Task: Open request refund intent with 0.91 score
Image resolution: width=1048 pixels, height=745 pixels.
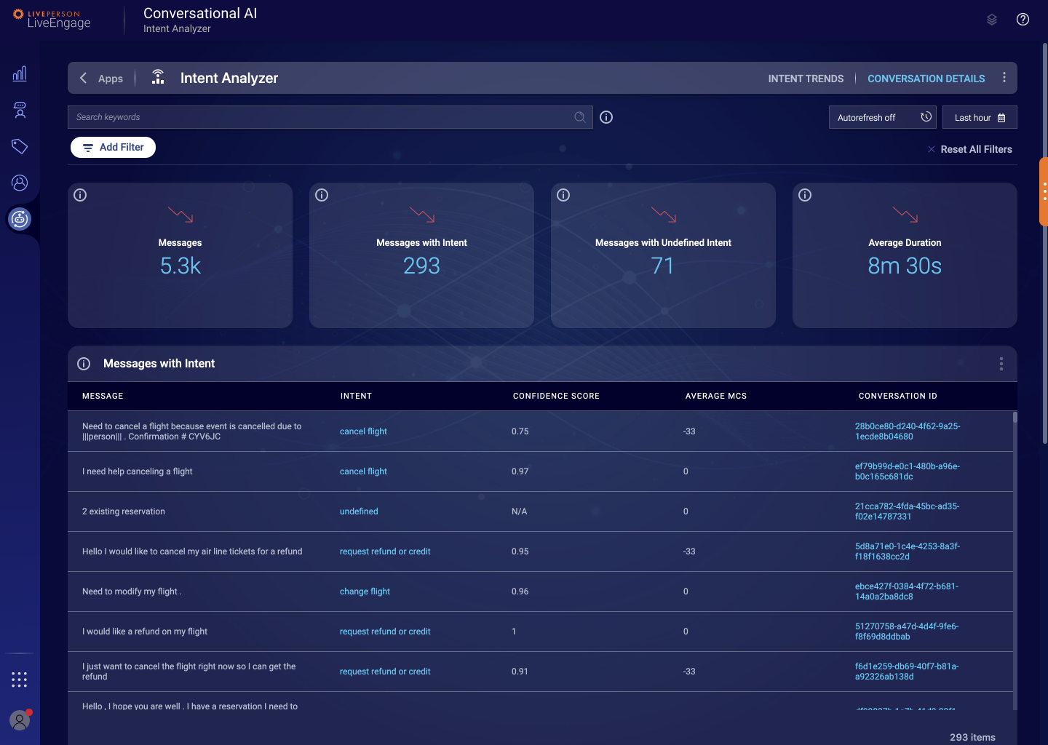Action: [x=385, y=672]
